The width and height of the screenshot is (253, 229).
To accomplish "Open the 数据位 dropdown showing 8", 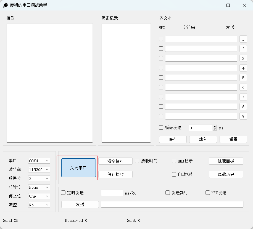I will [39, 179].
